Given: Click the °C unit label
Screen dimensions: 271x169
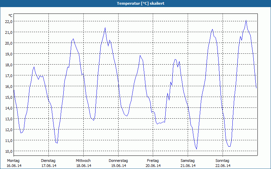Looking at the screenshot, I should 11,16.
